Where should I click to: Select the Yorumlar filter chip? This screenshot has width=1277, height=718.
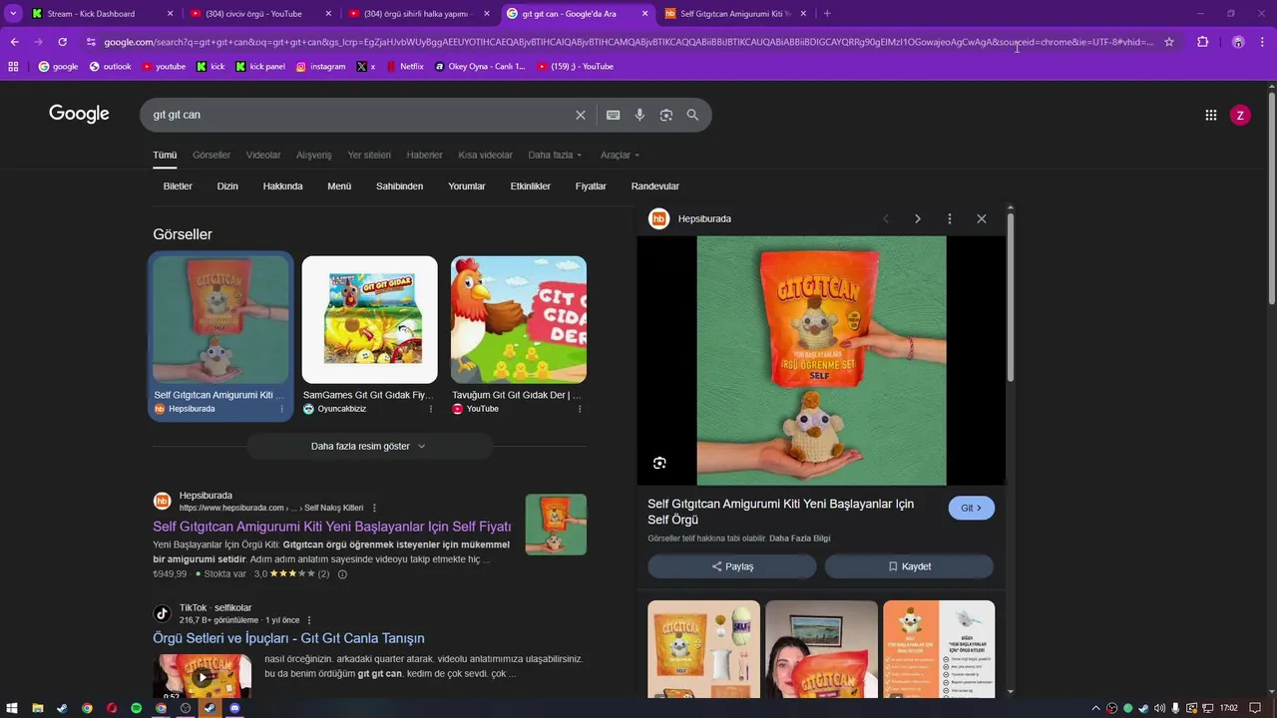click(x=467, y=186)
